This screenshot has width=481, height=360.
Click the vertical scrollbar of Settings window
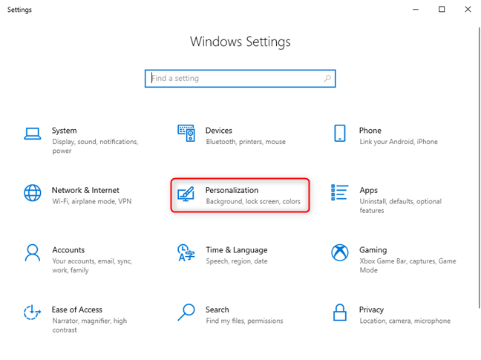point(479,168)
